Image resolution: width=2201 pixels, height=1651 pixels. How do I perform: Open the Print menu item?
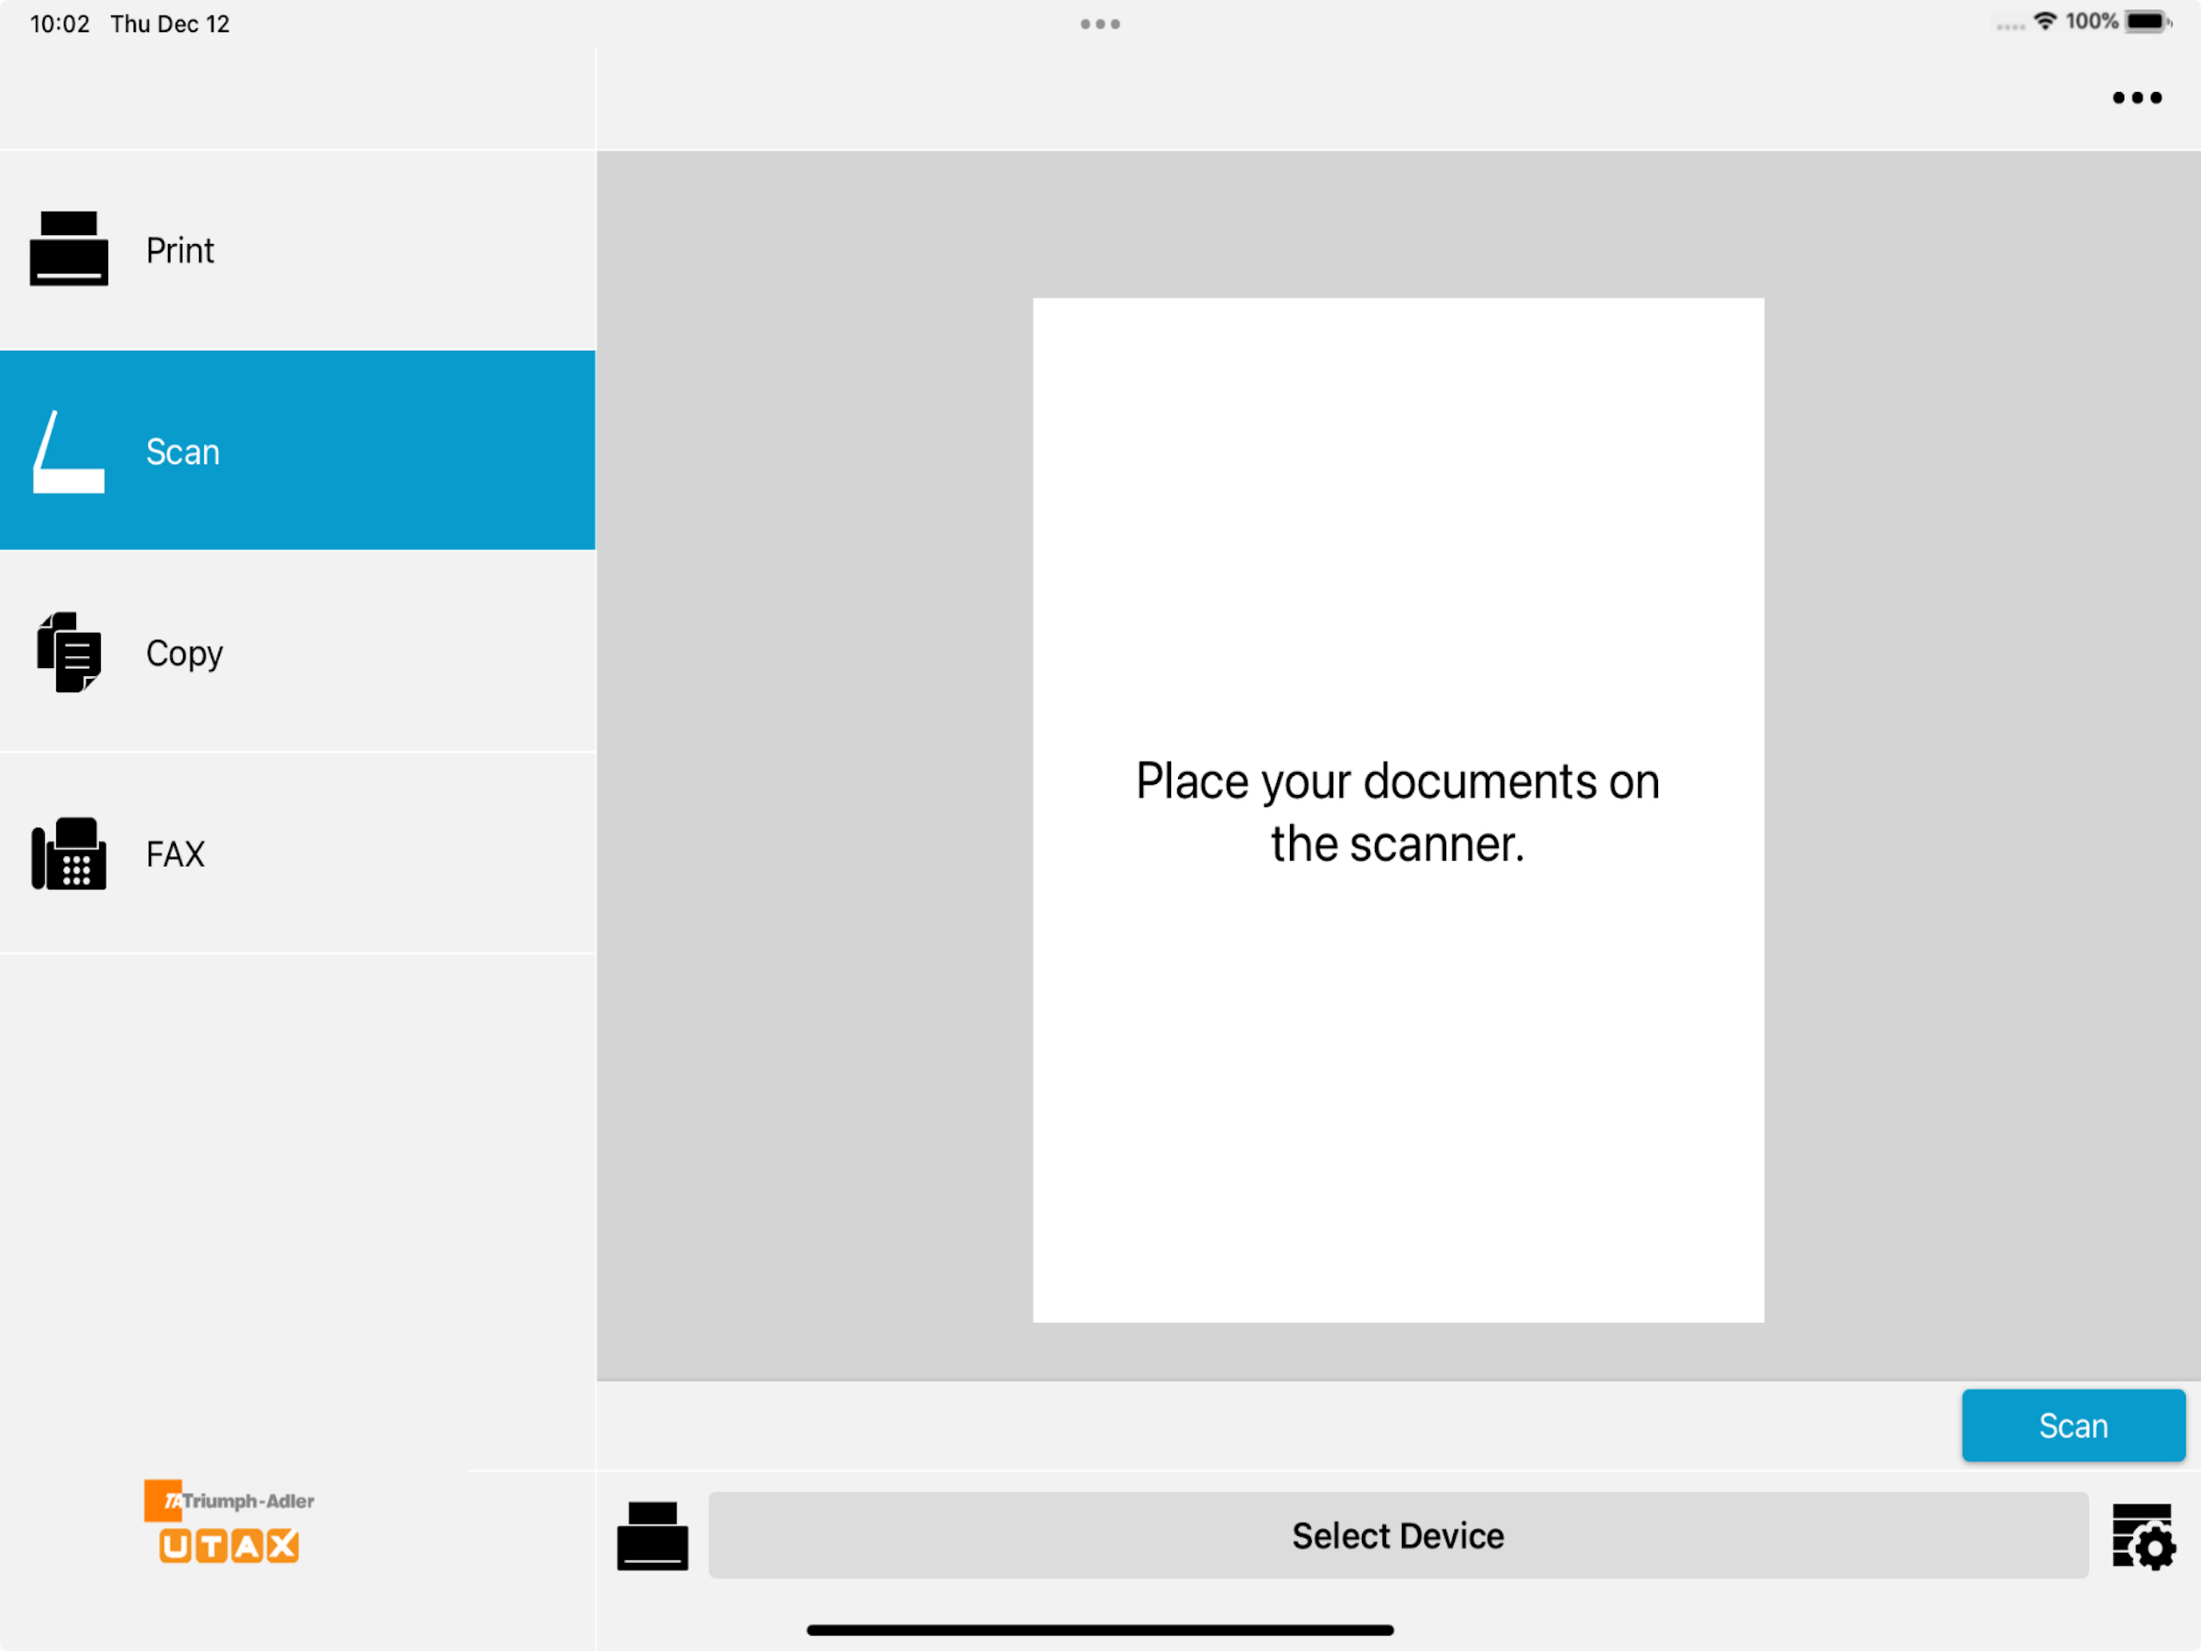pos(298,250)
